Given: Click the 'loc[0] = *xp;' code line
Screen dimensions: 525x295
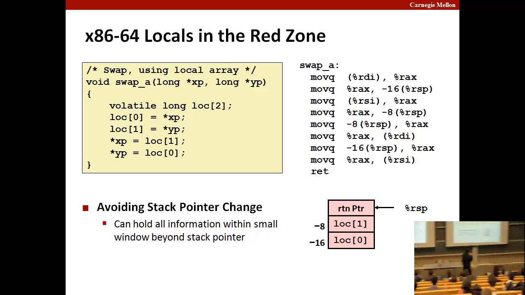Looking at the screenshot, I should coord(147,118).
